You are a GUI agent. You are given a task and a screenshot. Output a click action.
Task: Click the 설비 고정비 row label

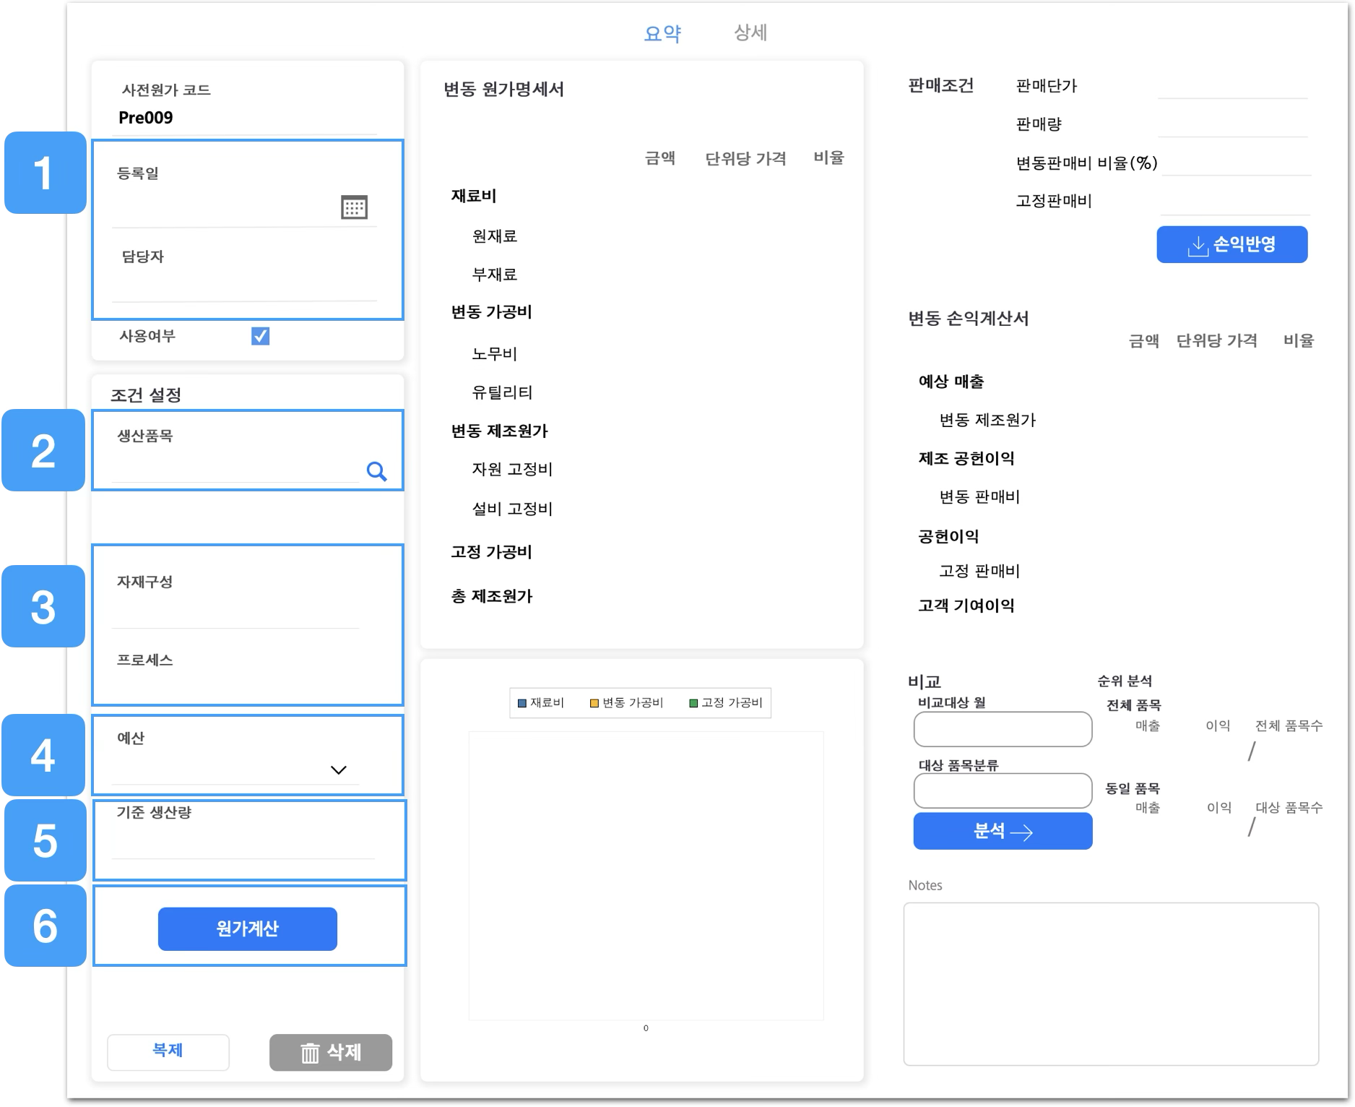pyautogui.click(x=512, y=509)
